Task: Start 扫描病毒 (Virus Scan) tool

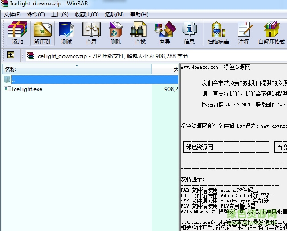Action: coord(218,33)
